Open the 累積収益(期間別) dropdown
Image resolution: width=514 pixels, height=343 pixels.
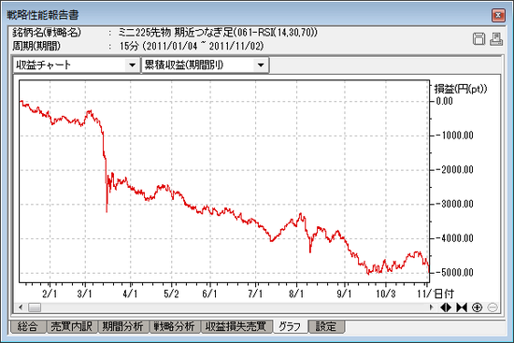261,64
